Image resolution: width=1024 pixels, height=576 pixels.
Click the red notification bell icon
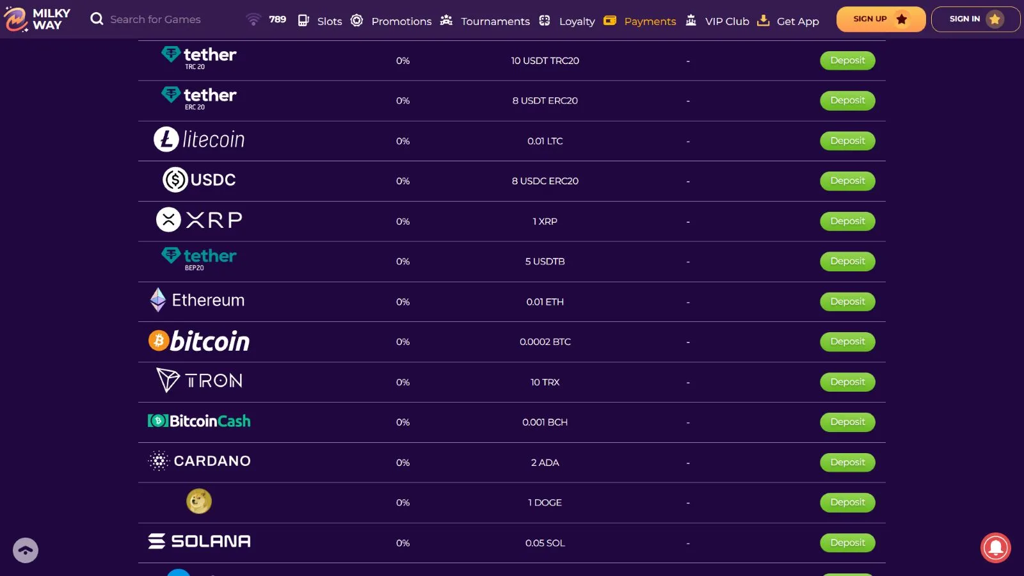[x=995, y=548]
